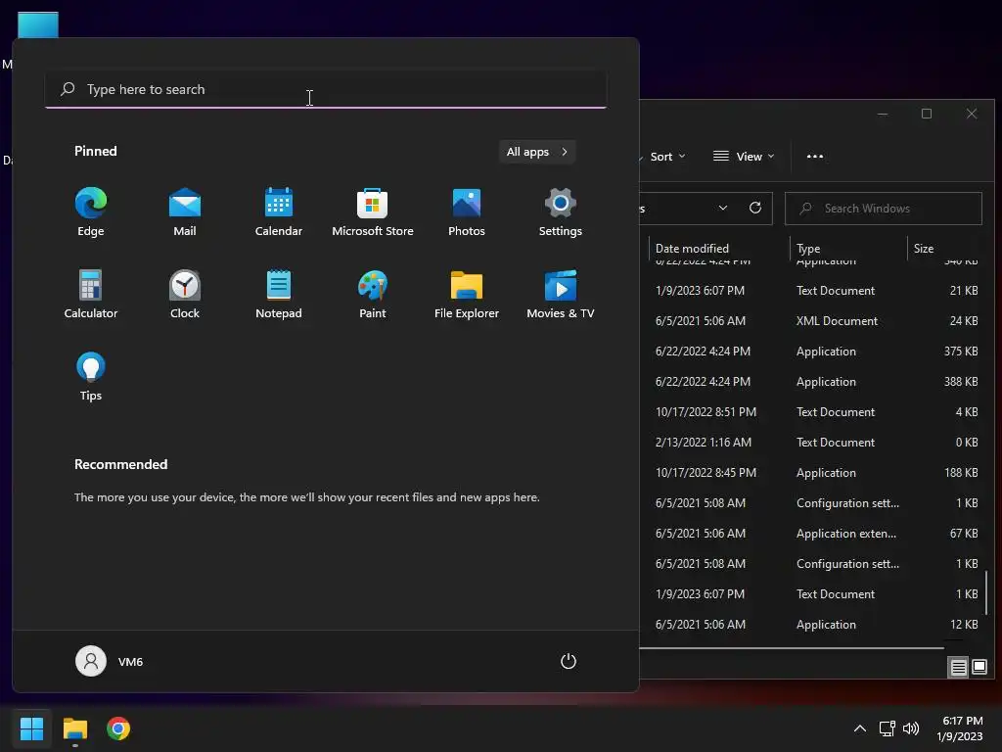
Task: Click the Start button on taskbar
Action: point(31,728)
